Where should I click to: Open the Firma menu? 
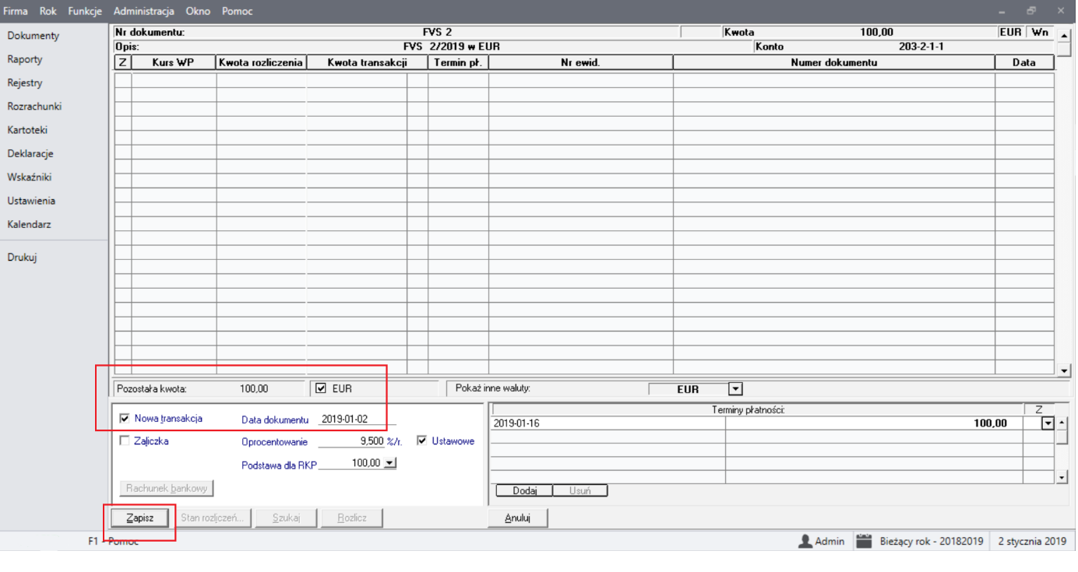16,11
